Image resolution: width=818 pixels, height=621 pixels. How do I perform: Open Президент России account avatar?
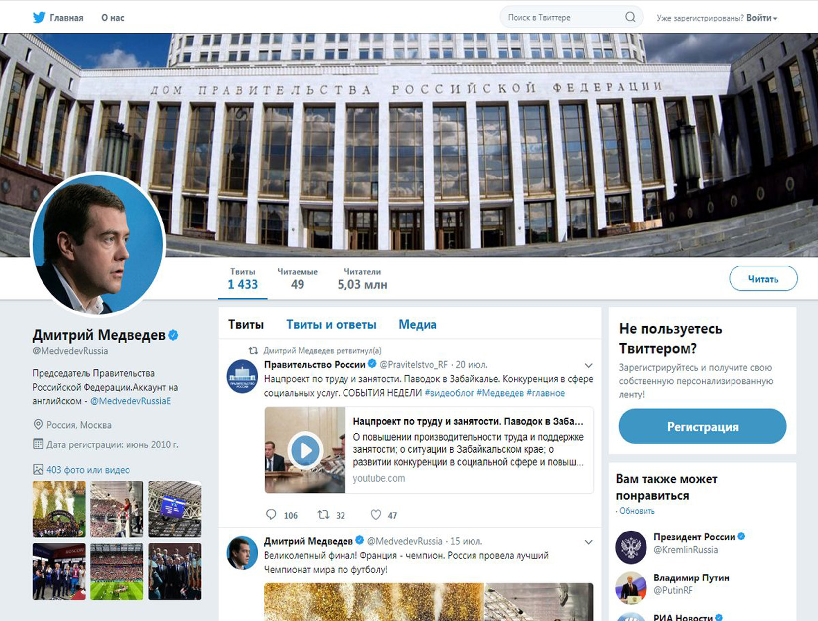click(x=631, y=547)
